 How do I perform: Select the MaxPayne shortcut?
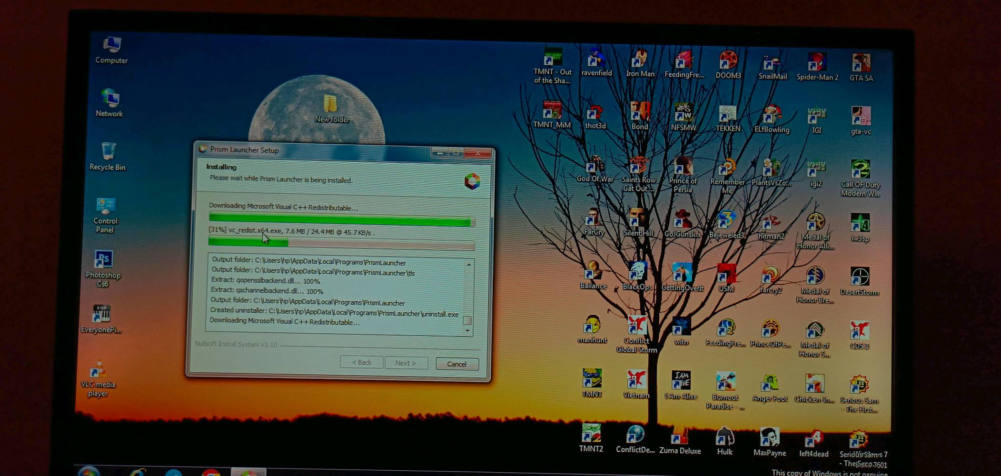click(770, 443)
